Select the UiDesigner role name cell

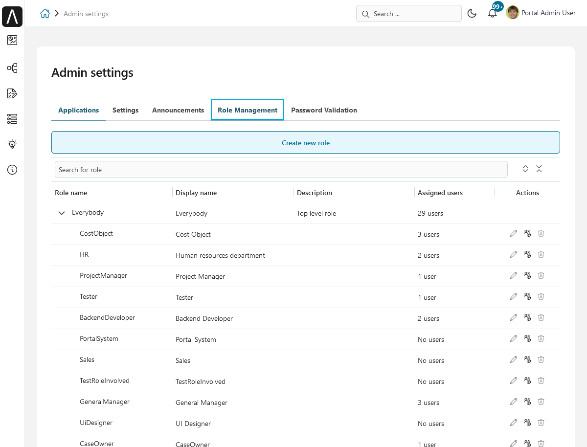(x=96, y=423)
